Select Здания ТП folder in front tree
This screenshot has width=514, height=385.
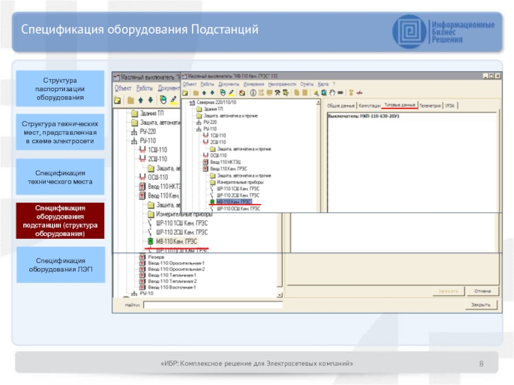(x=213, y=109)
